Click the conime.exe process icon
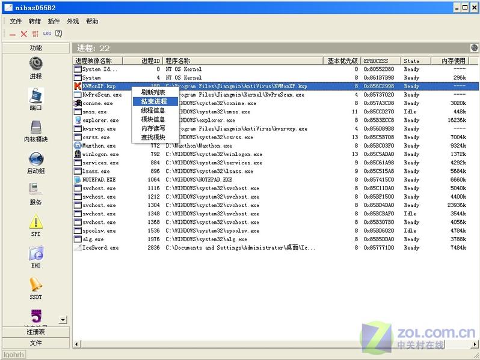 tap(78, 103)
